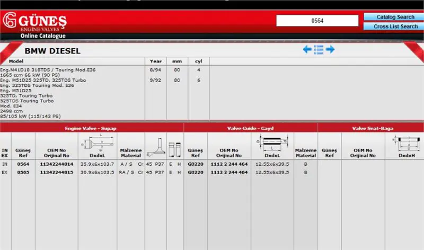This screenshot has height=250, width=424.
Task: Click the valve head profile icon
Action: click(156, 147)
